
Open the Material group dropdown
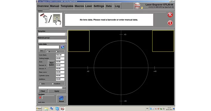(52, 41)
